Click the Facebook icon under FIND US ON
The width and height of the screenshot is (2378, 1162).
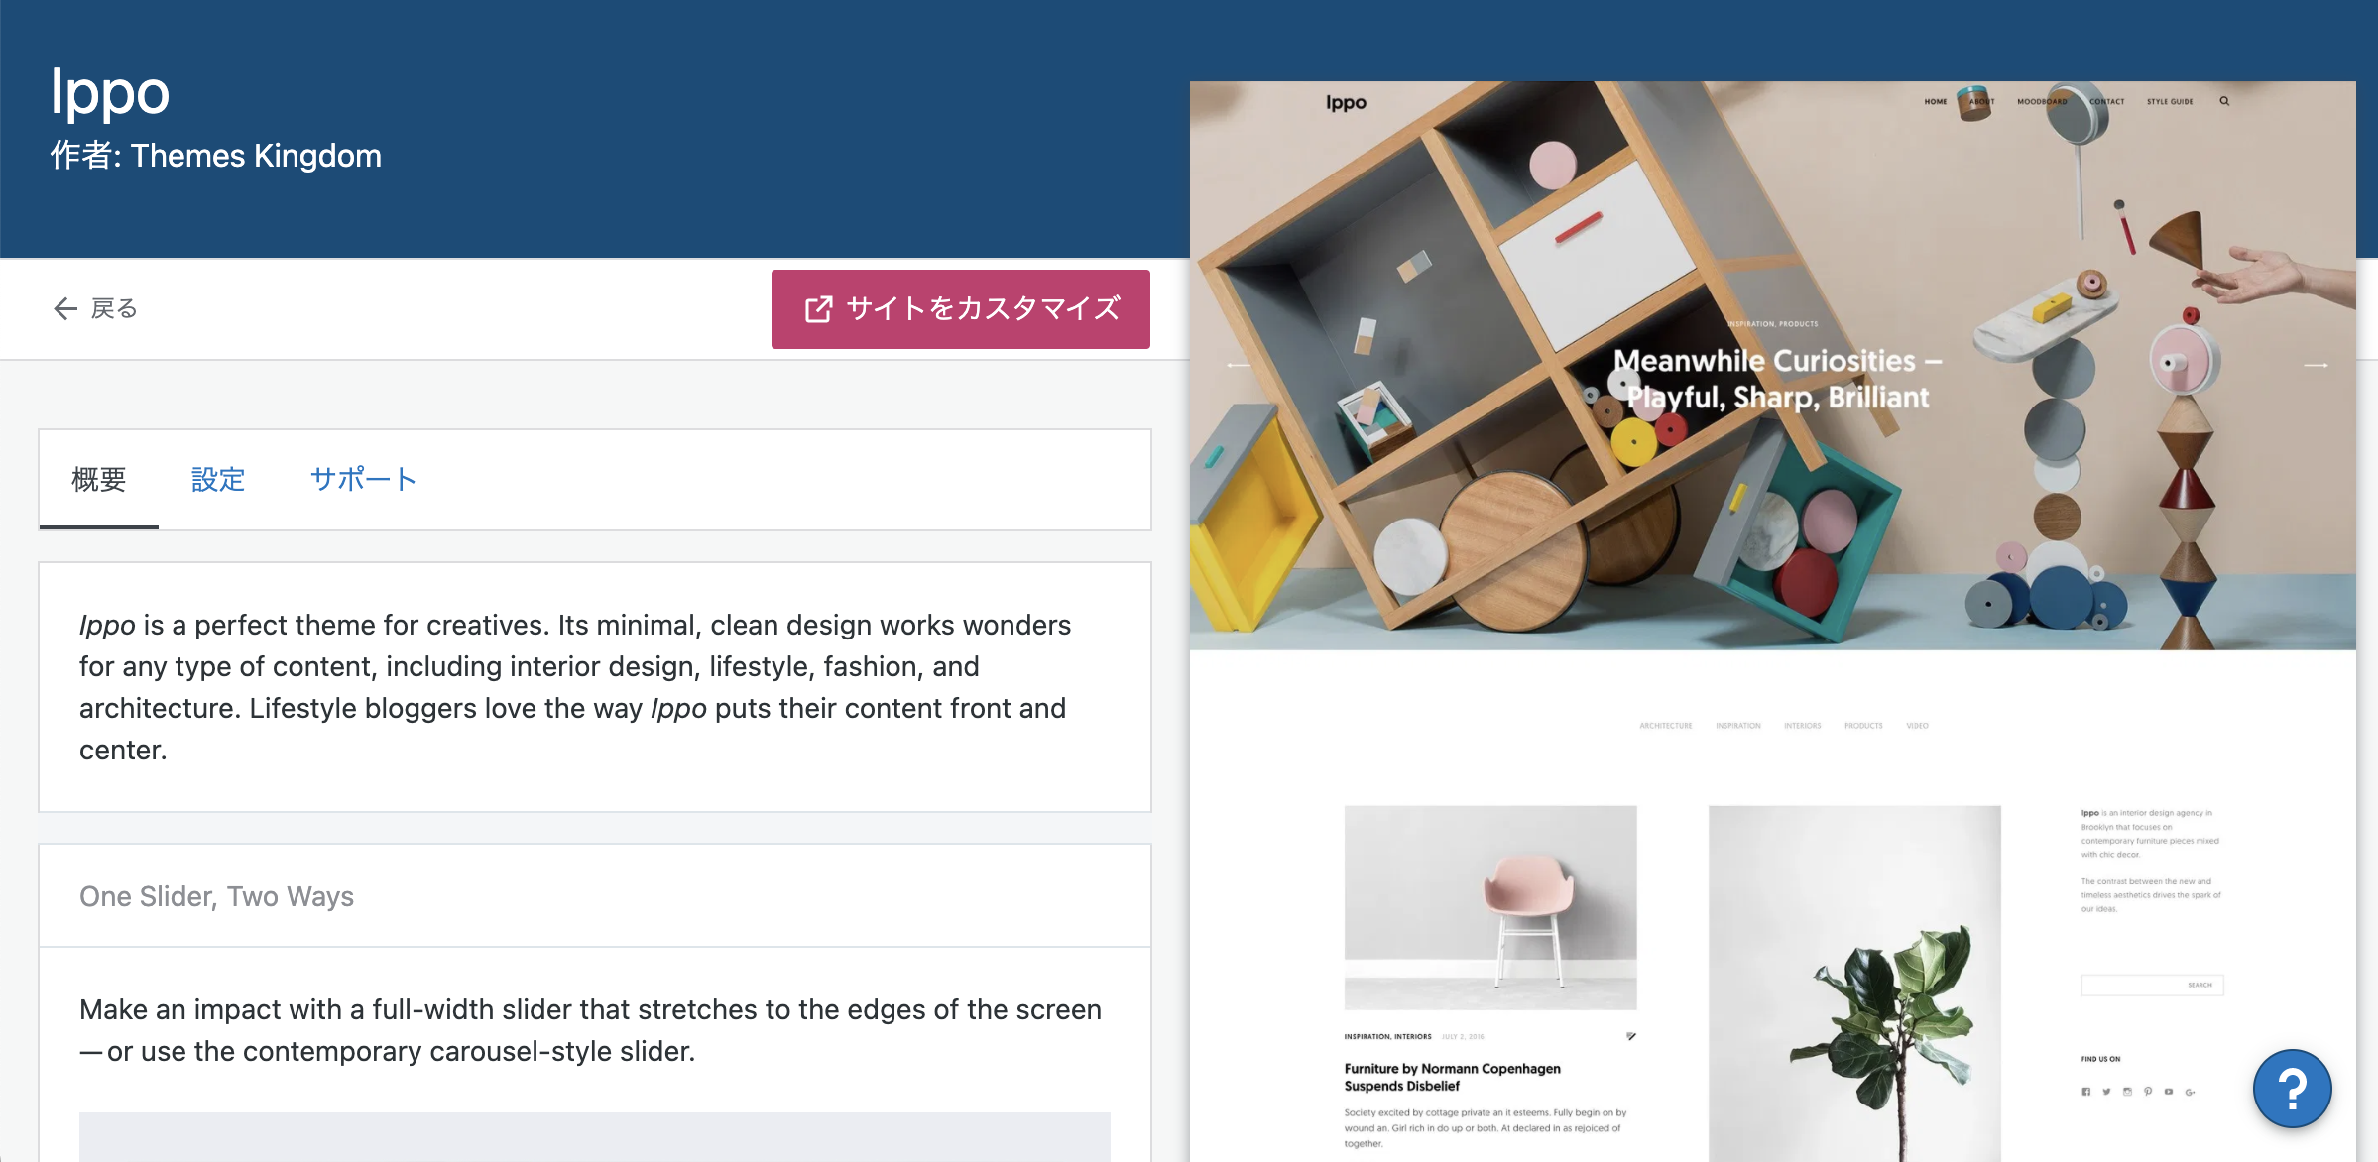(x=2087, y=1092)
